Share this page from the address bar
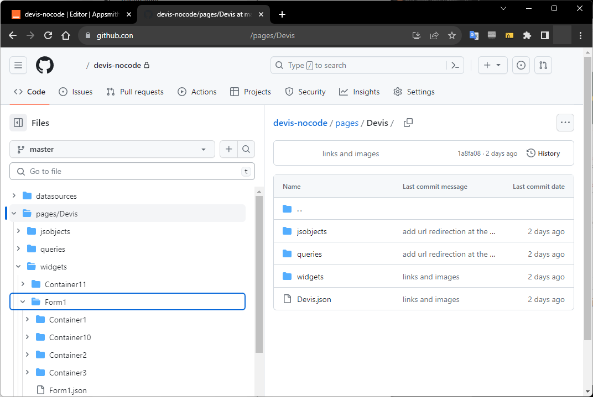593x397 pixels. coord(434,35)
